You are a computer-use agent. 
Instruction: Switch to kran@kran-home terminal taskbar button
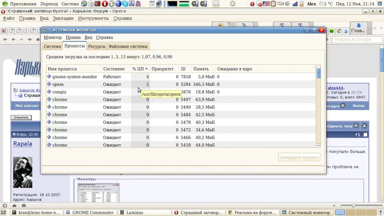click(36, 212)
